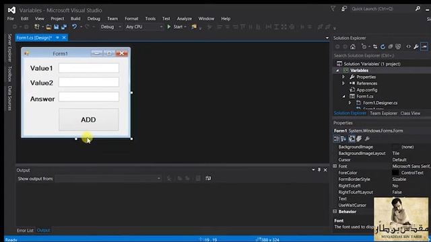Close the Output window

click(x=325, y=170)
